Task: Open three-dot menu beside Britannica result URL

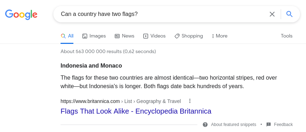Action: click(x=190, y=101)
